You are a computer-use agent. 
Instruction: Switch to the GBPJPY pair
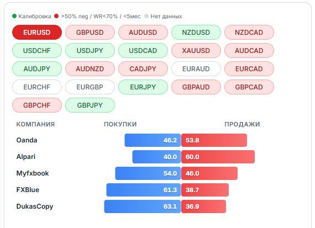90,105
